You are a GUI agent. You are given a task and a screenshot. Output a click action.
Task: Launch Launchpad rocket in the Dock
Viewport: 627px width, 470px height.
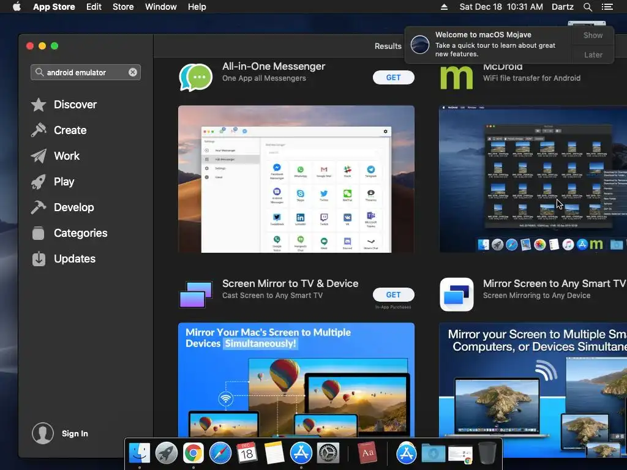click(x=167, y=453)
